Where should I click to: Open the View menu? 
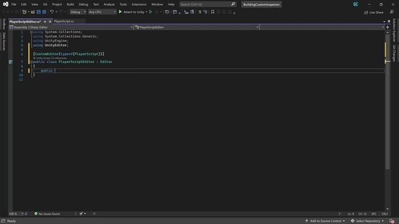pos(35,4)
